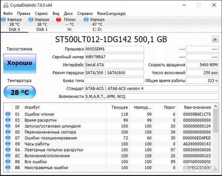Click the serial number field WBY78RA7

tap(114, 57)
